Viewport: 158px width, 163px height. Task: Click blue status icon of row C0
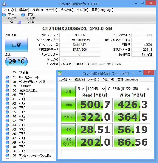[7, 155]
